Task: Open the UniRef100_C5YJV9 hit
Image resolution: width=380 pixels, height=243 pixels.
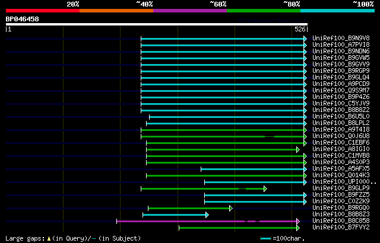Action: tap(341, 104)
